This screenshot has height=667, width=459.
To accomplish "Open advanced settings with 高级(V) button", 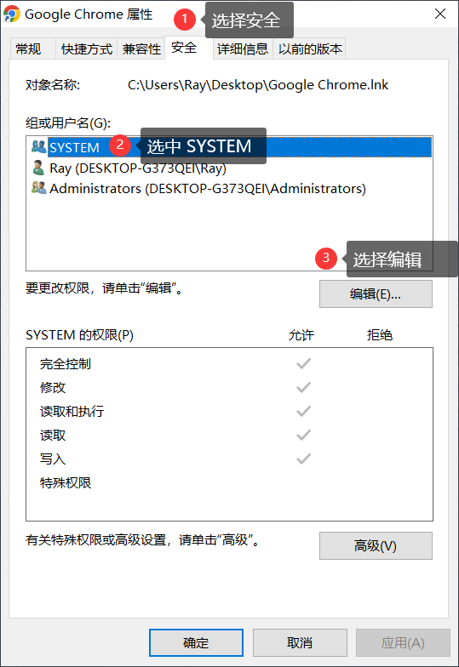I will tap(376, 546).
